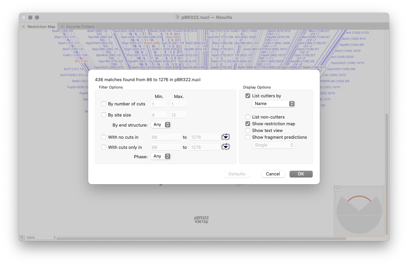Click the range picker icon for 'With cuts only in'
The image size is (408, 266).
(x=225, y=147)
